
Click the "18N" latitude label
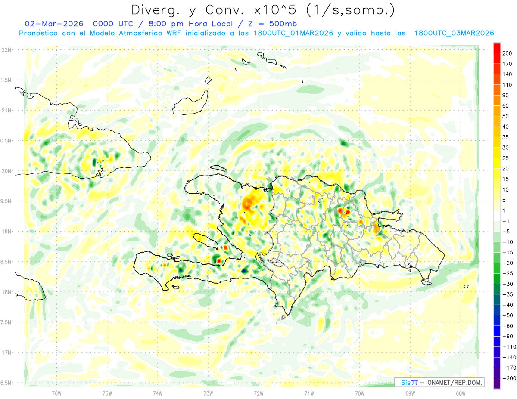coord(6,292)
